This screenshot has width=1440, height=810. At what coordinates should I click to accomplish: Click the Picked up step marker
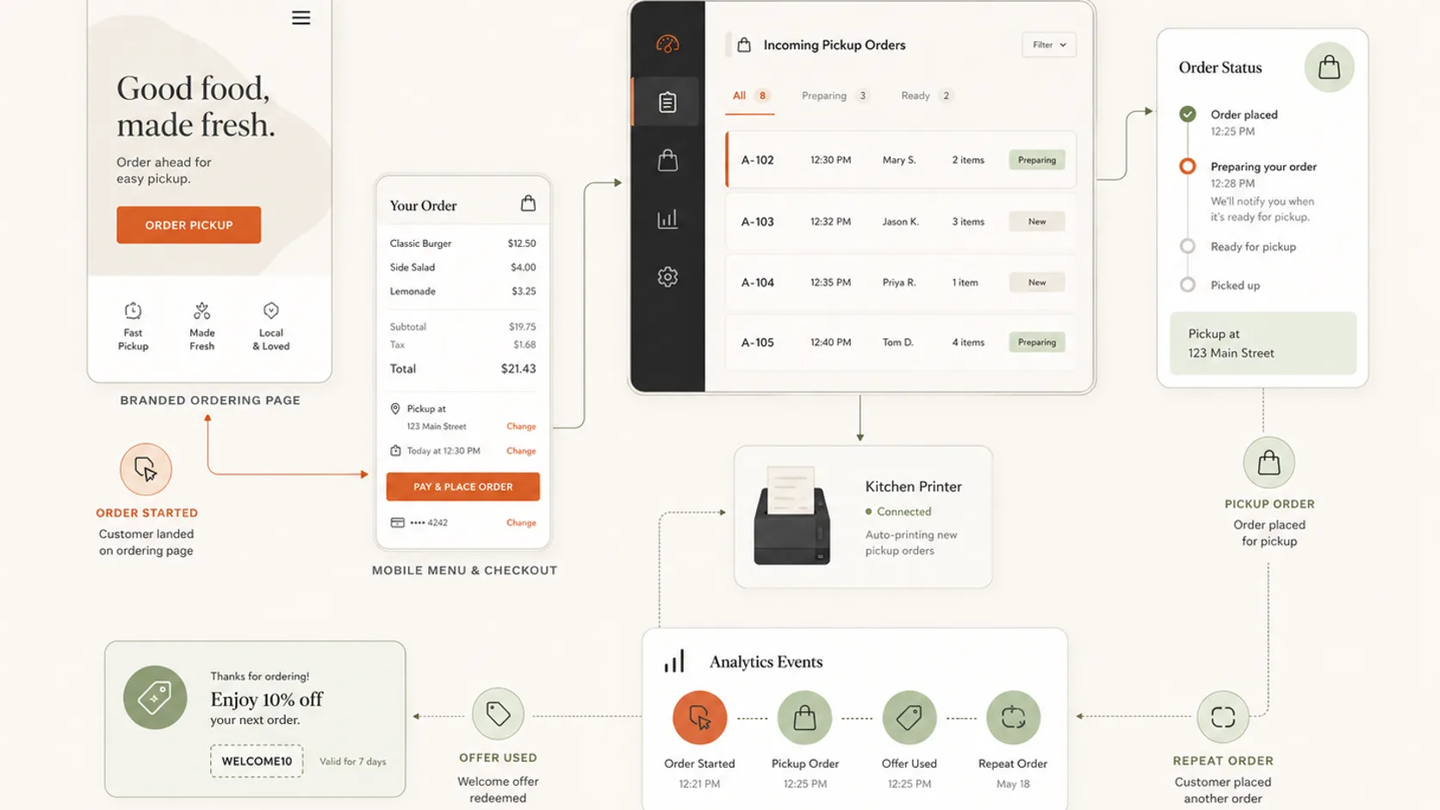[x=1188, y=285]
